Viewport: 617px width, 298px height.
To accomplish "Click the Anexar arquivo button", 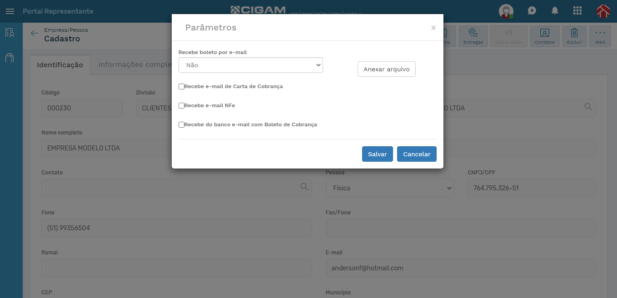I will 386,69.
